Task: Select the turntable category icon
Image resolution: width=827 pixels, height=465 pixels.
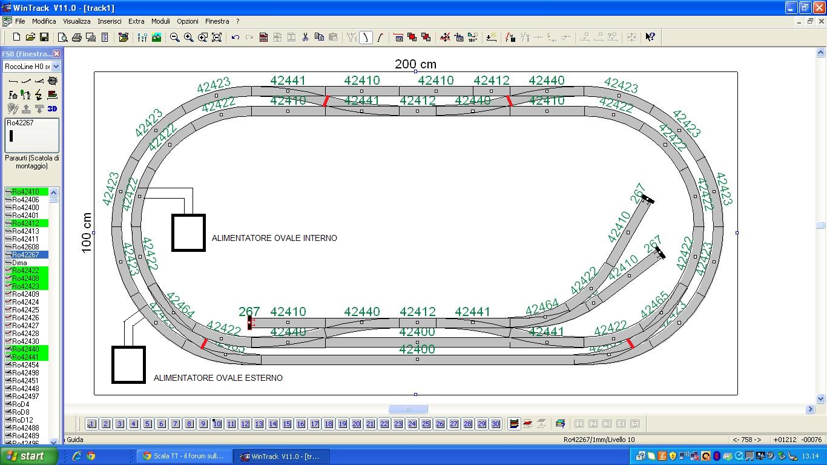Action: tap(53, 81)
